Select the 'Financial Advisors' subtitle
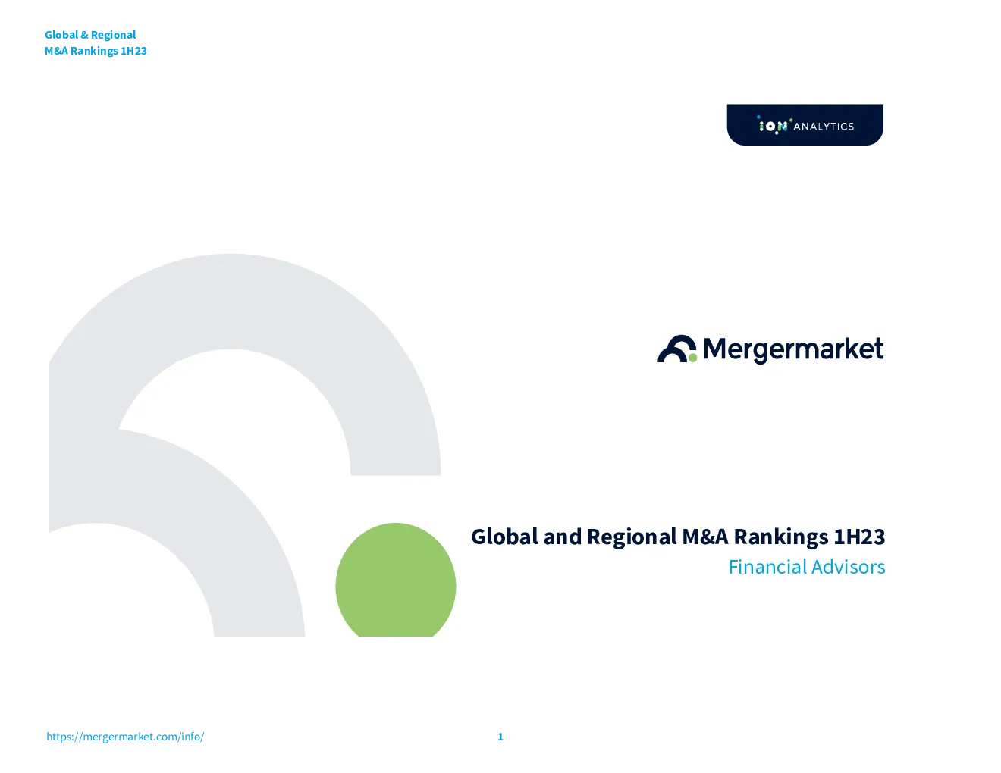 807,567
